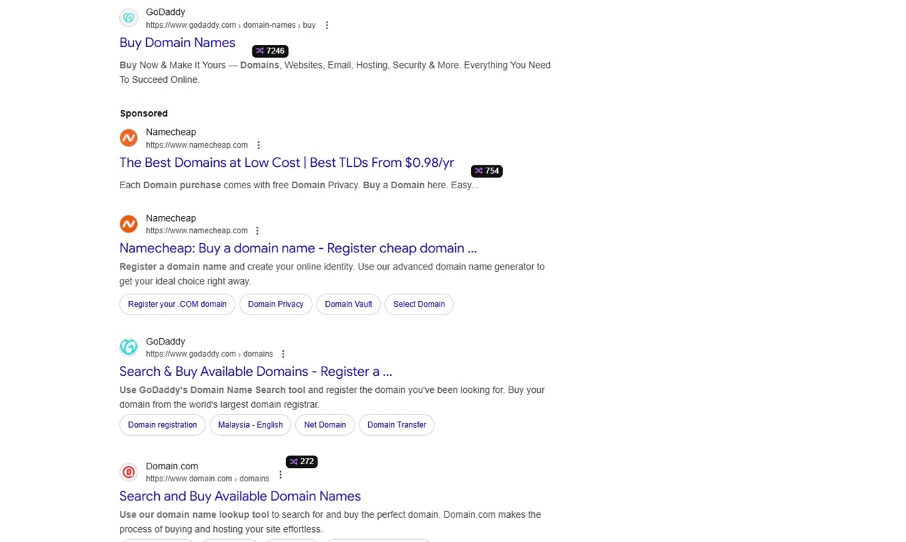
Task: Click the Net Domain chip
Action: click(325, 425)
